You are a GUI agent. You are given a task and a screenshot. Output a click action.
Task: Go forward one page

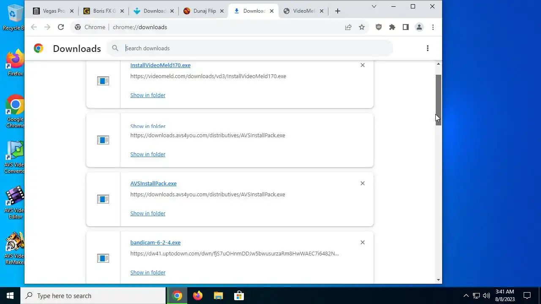click(47, 27)
